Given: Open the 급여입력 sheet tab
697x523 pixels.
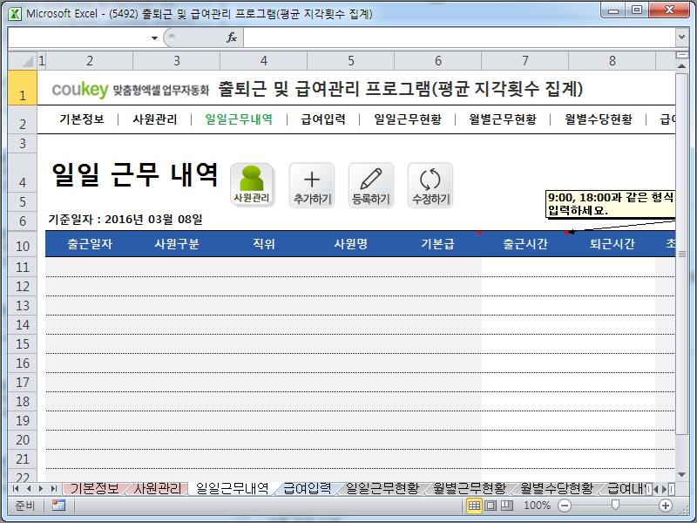Looking at the screenshot, I should pos(308,489).
